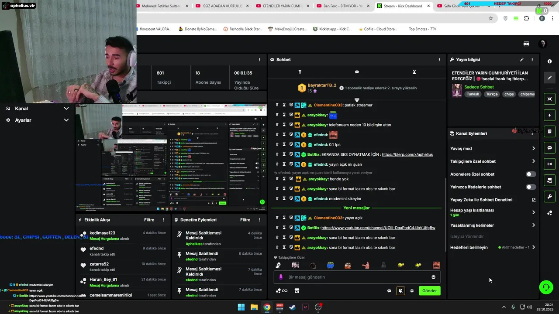This screenshot has height=314, width=559.
Task: Open Hedefleri belirleyin goals
Action: coord(493,247)
